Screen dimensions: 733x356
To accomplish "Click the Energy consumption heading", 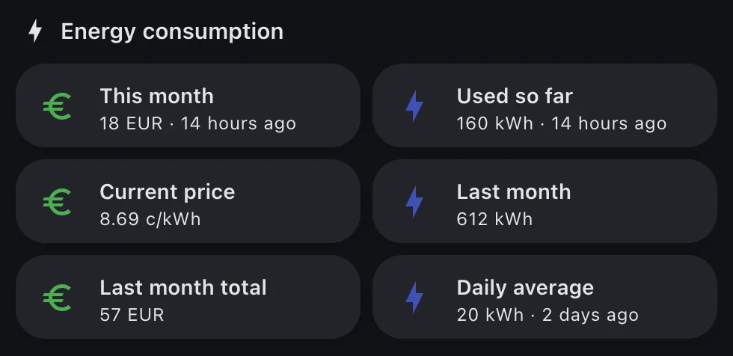I will [172, 31].
